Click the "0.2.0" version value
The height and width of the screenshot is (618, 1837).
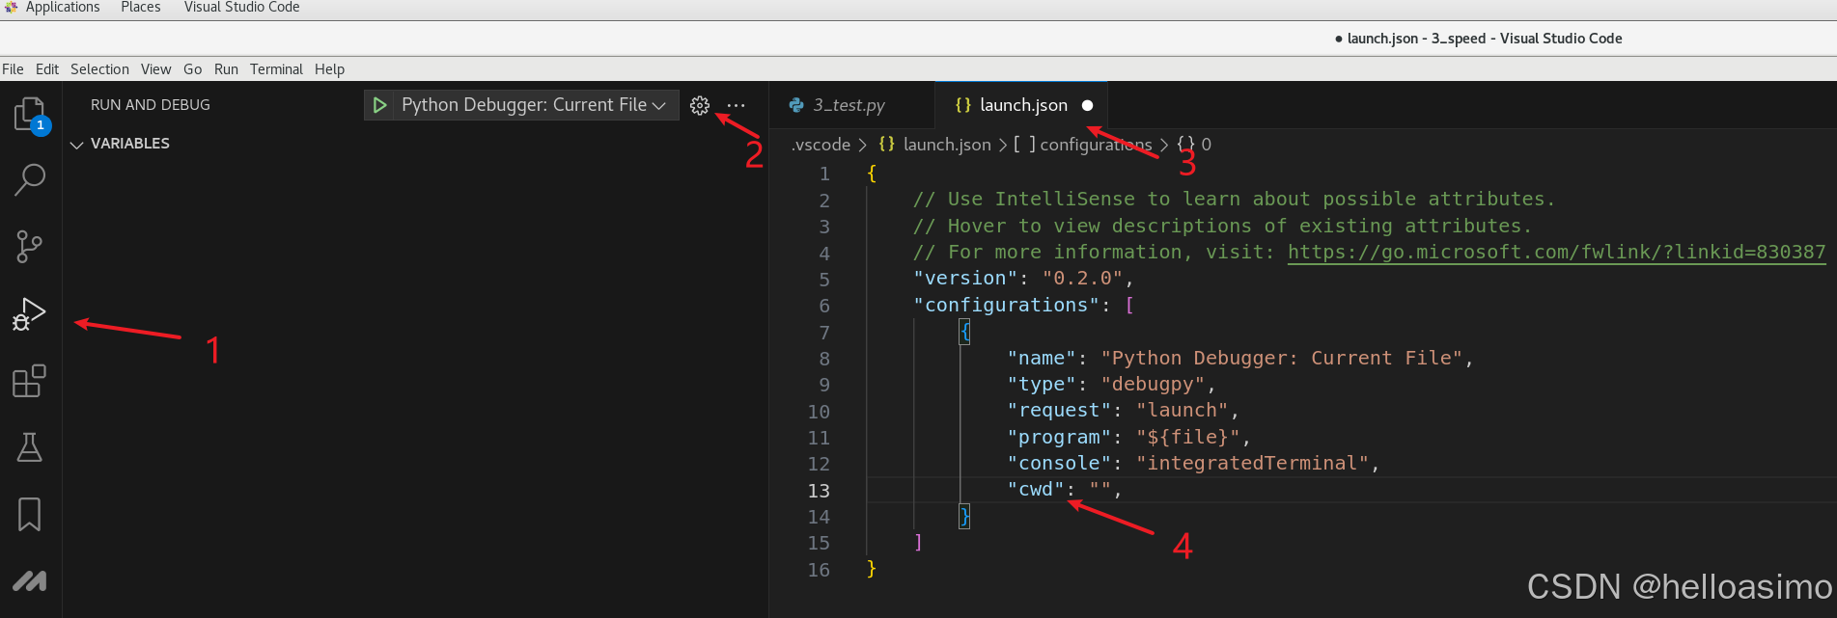(x=1083, y=279)
